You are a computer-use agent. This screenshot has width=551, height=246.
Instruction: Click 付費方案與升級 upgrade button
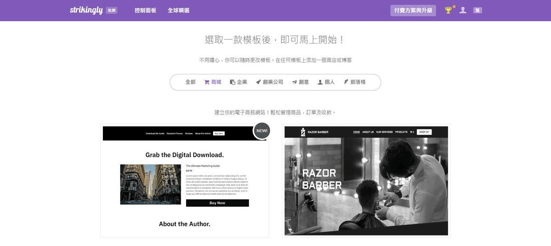pyautogui.click(x=413, y=10)
